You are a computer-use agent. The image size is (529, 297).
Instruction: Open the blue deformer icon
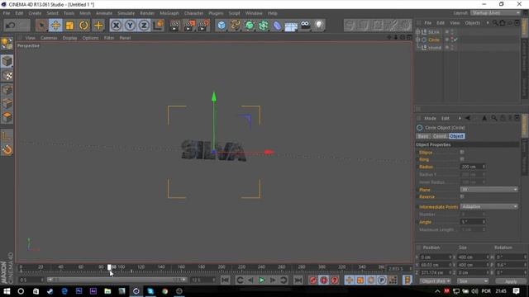[x=277, y=26]
